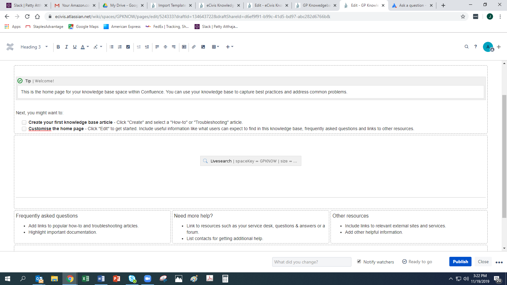Outdent the current line
507x285 pixels.
pos(138,47)
